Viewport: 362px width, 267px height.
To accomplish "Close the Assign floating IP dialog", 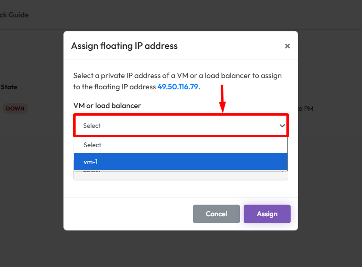I will [x=287, y=46].
